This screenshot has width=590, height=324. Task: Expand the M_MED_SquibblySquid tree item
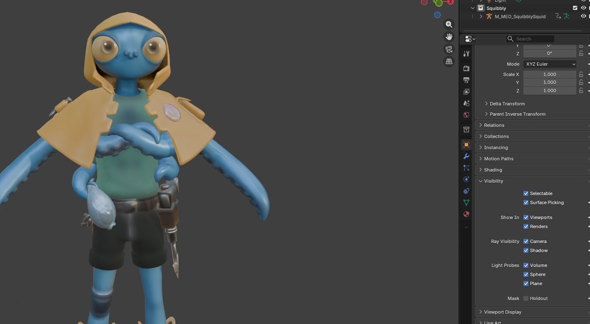481,16
